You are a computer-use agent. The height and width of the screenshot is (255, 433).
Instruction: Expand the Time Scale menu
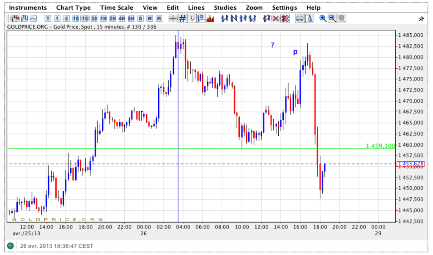(x=117, y=8)
